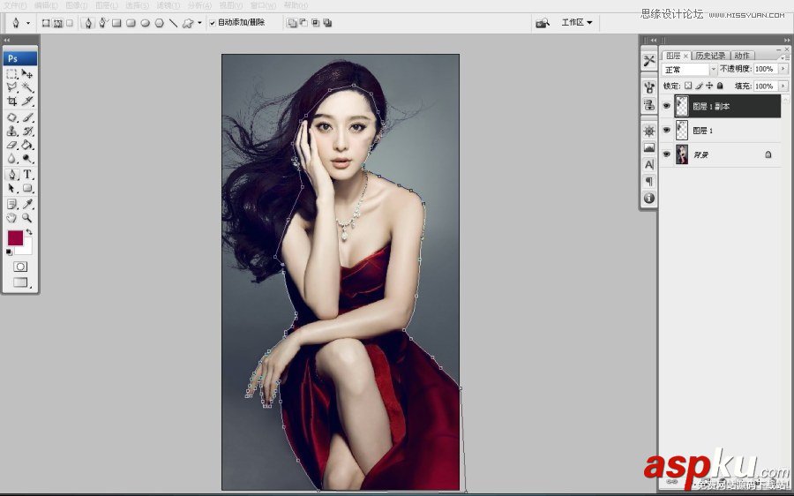Select the Clone Stamp tool
The image size is (794, 496).
point(12,132)
